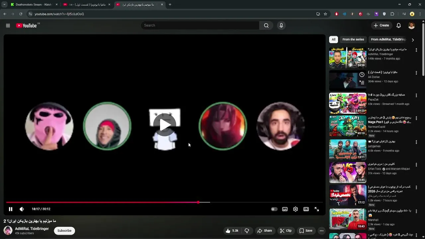Bookmark this page with the star icon
This screenshot has width=425, height=239.
(x=325, y=14)
